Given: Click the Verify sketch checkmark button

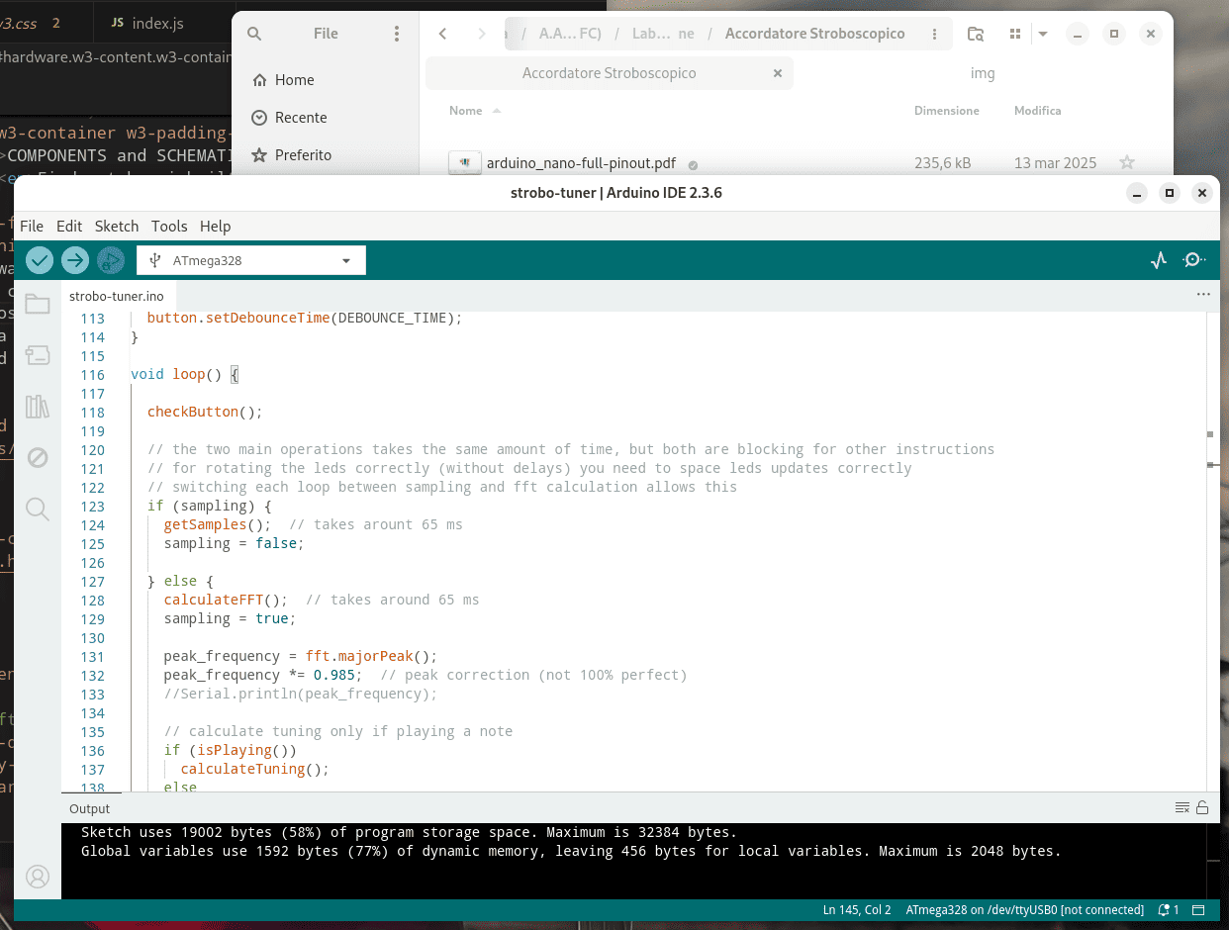Looking at the screenshot, I should [40, 260].
